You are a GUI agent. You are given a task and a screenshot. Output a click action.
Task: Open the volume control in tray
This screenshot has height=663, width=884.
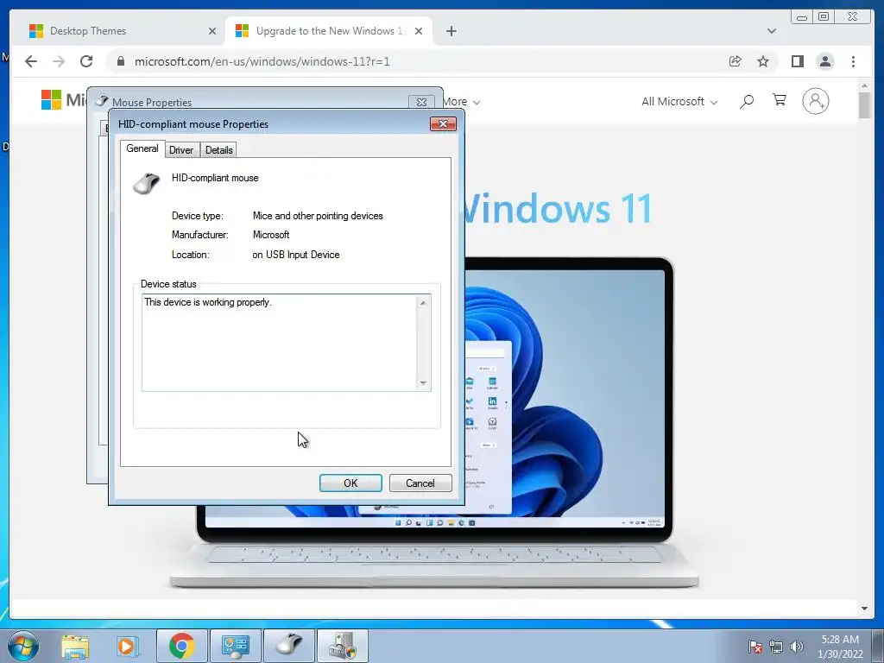pyautogui.click(x=796, y=647)
